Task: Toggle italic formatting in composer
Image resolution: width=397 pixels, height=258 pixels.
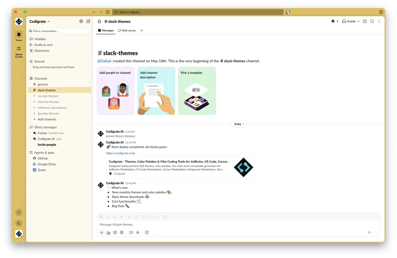Action: (108, 217)
